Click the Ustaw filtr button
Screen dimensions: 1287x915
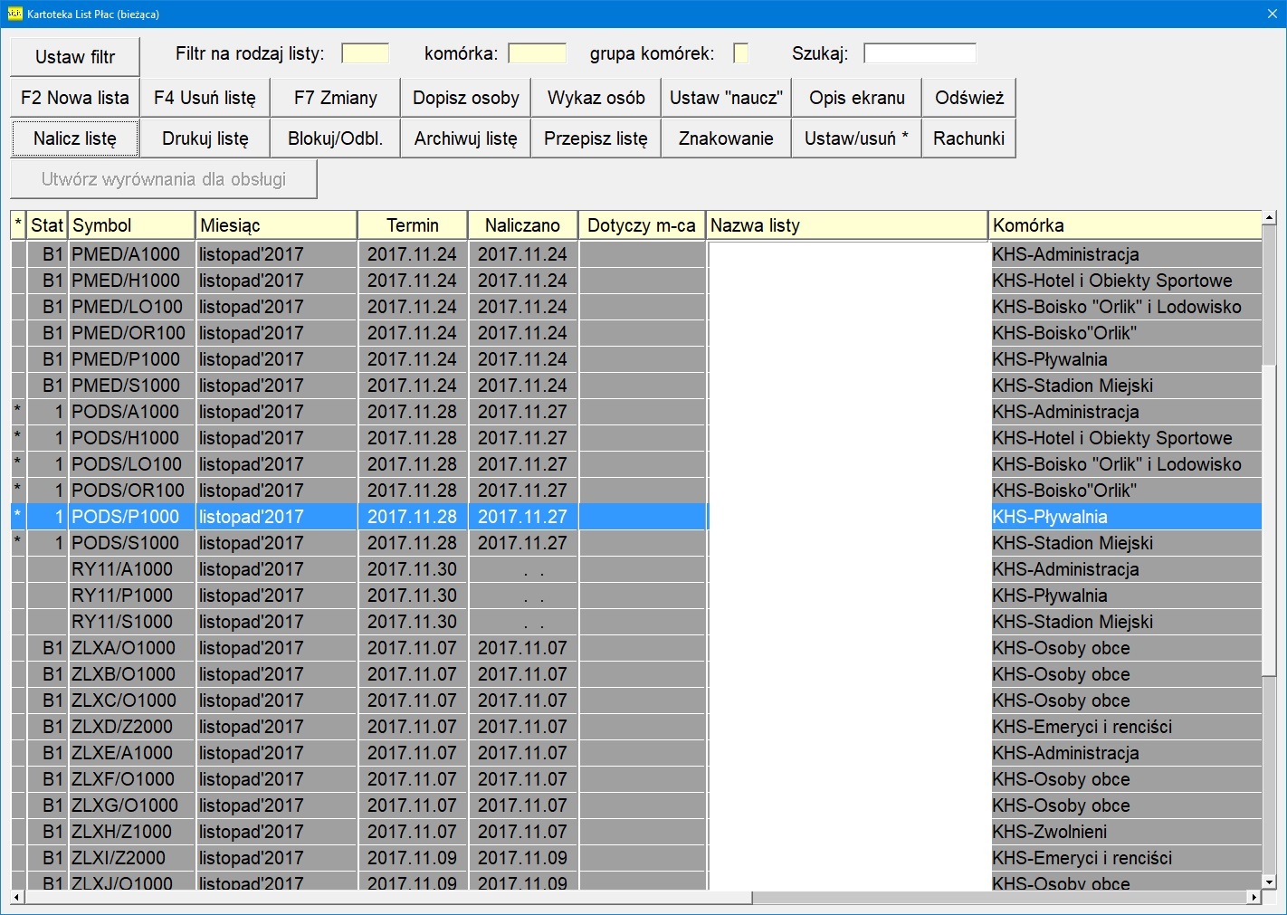point(75,57)
